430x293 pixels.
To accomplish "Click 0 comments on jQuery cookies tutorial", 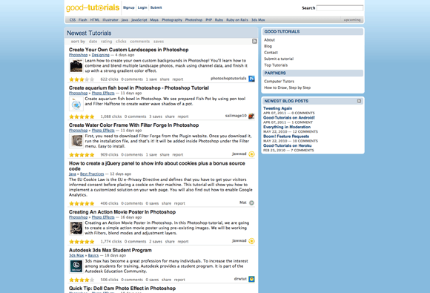I will [x=132, y=203].
